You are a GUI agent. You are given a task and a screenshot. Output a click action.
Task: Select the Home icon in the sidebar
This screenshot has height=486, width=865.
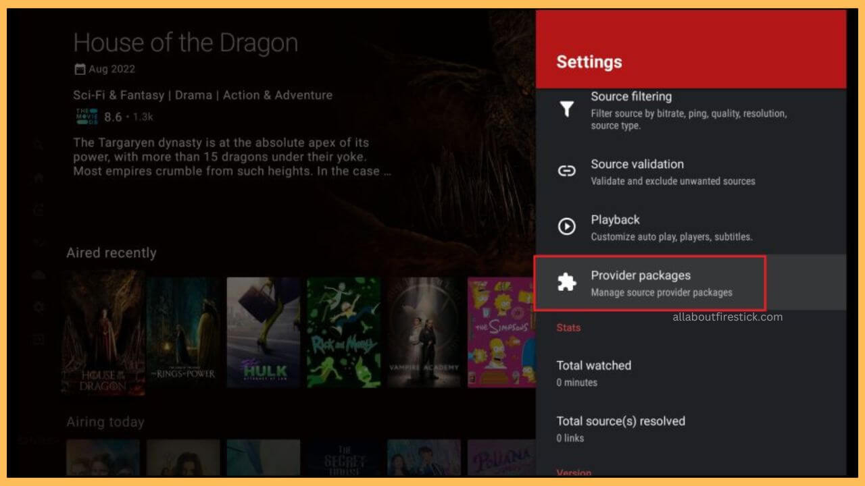[39, 177]
